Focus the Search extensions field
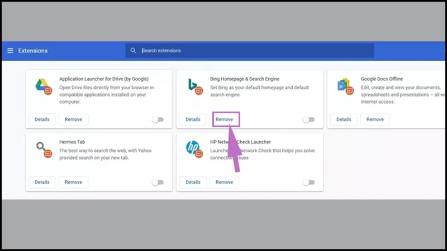Image resolution: width=447 pixels, height=251 pixels. coord(250,50)
